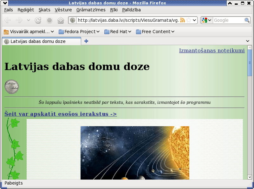Go to the Home page icon
The image size is (254, 189).
(61, 20)
